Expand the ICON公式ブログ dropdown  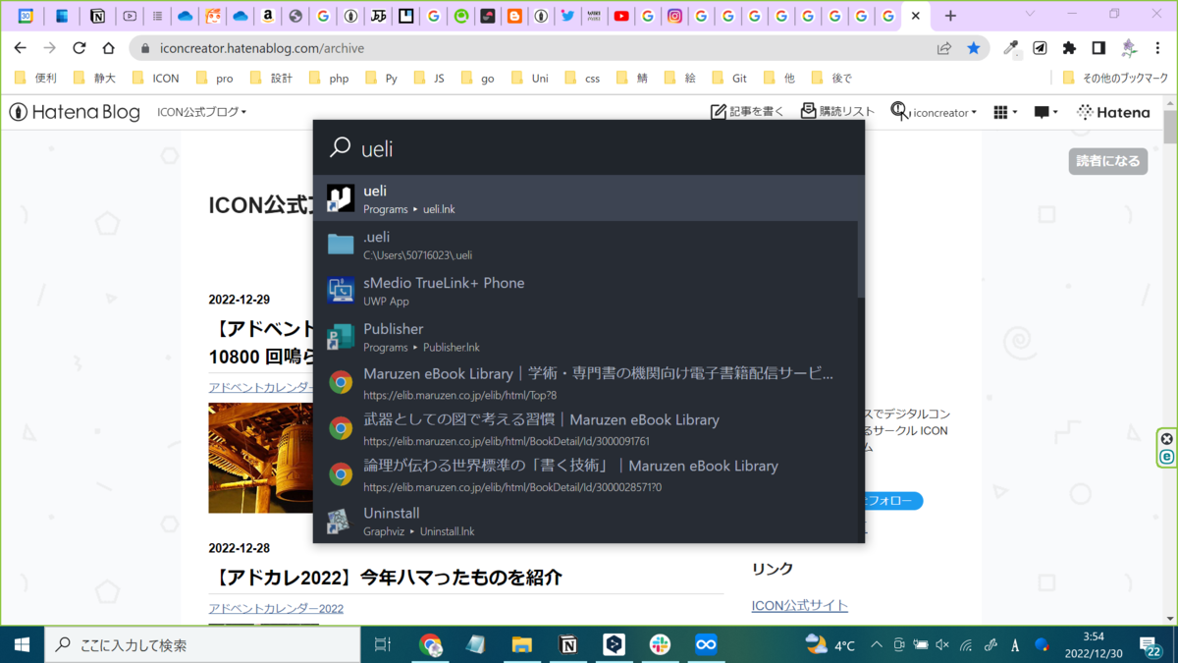coord(202,112)
